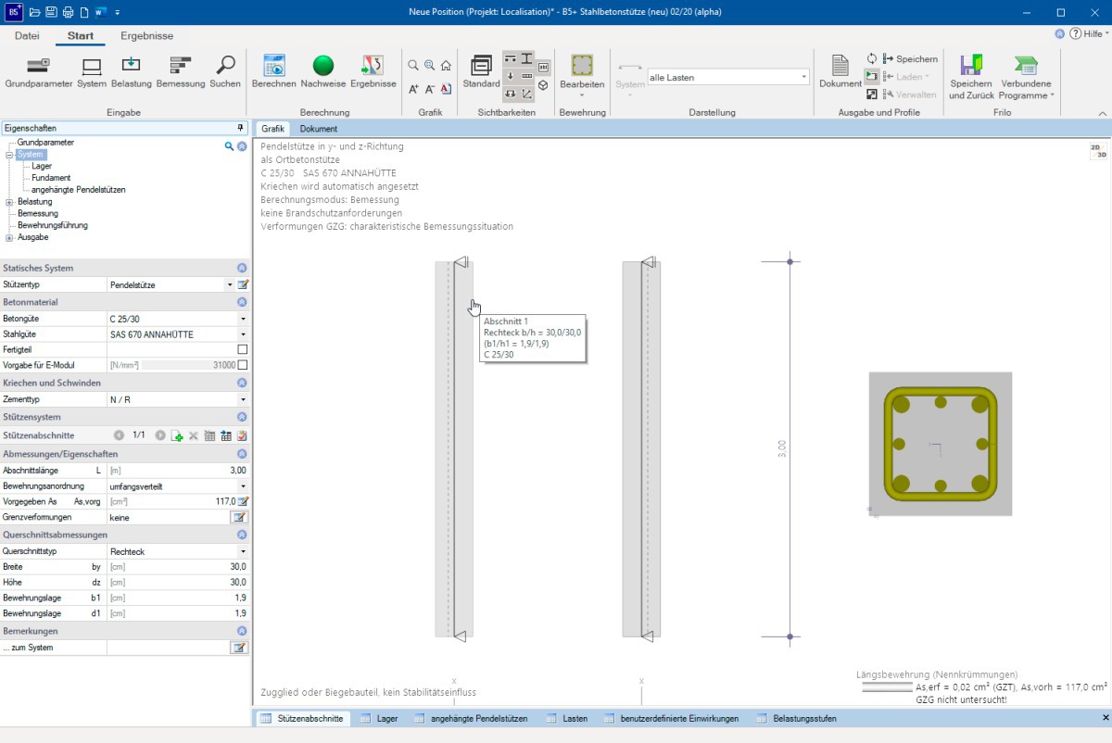Viewport: 1112px width, 743px height.
Task: Switch to the Ergebnisse ribbon tab
Action: (x=146, y=36)
